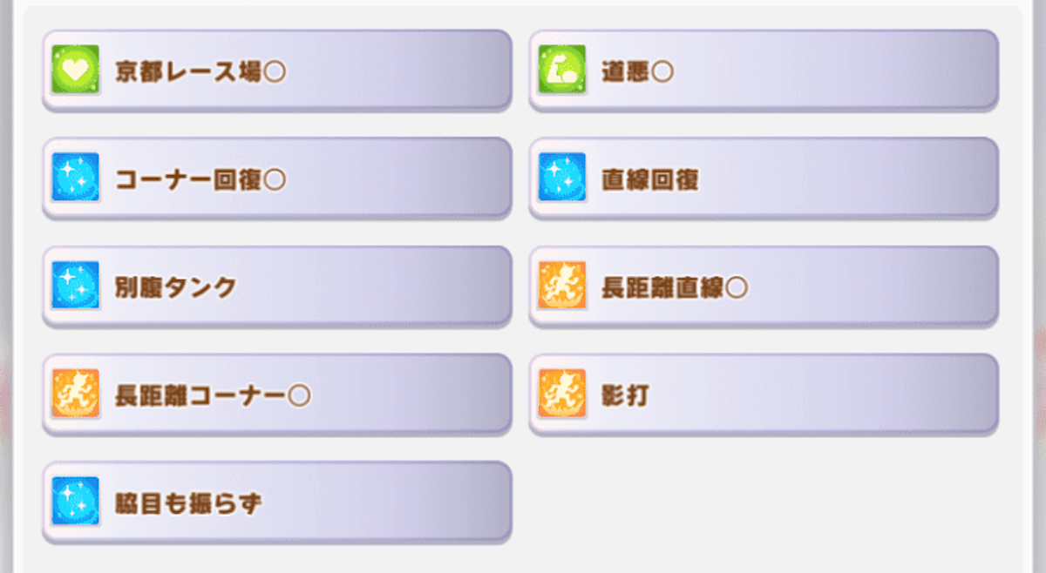Select the 長距離コーナー○ skill button

tap(277, 394)
